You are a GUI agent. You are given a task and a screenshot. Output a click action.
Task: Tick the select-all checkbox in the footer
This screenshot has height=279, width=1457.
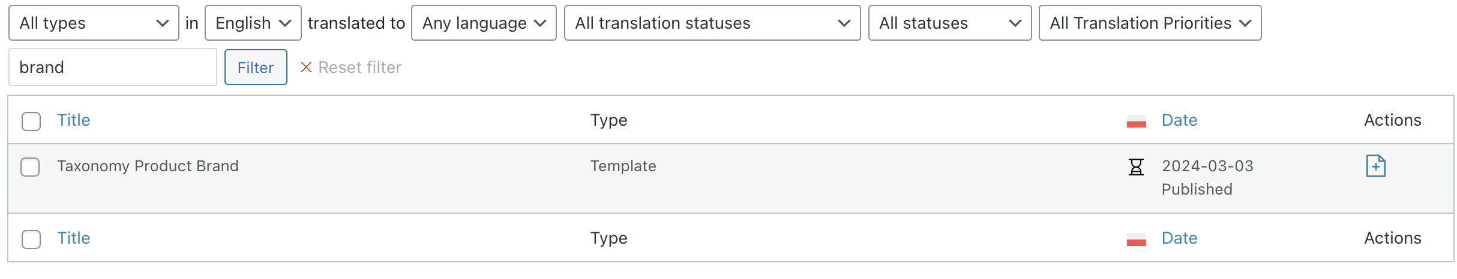click(x=31, y=239)
